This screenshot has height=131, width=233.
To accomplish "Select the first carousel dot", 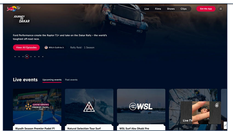I will pos(15,57).
